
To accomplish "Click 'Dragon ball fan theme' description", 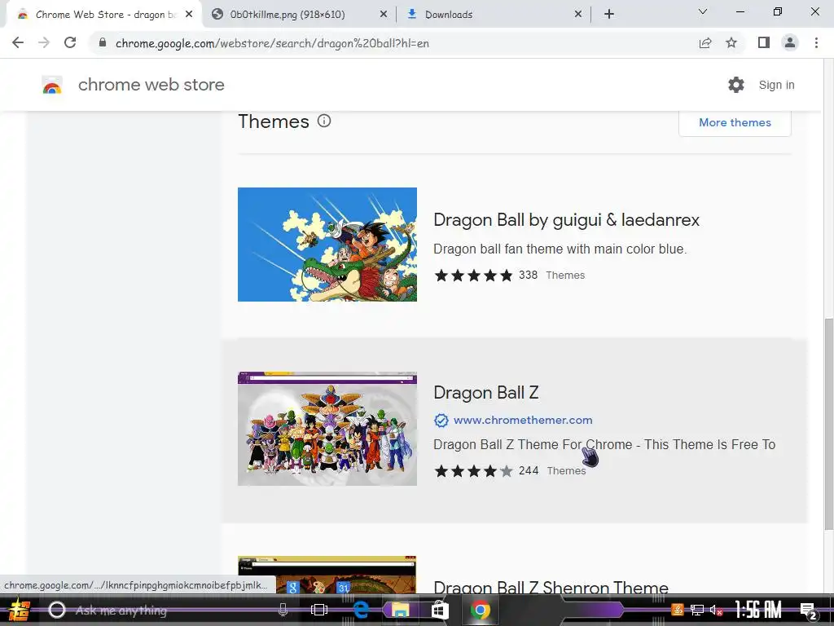I will point(560,249).
